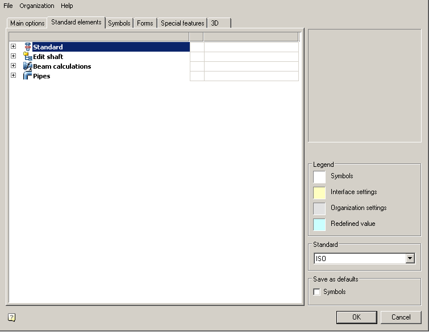Open the Organization menu
The image size is (429, 332).
(37, 6)
